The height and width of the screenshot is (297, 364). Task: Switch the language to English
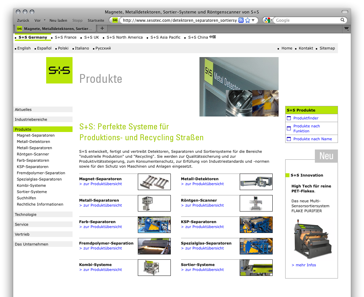(x=24, y=48)
